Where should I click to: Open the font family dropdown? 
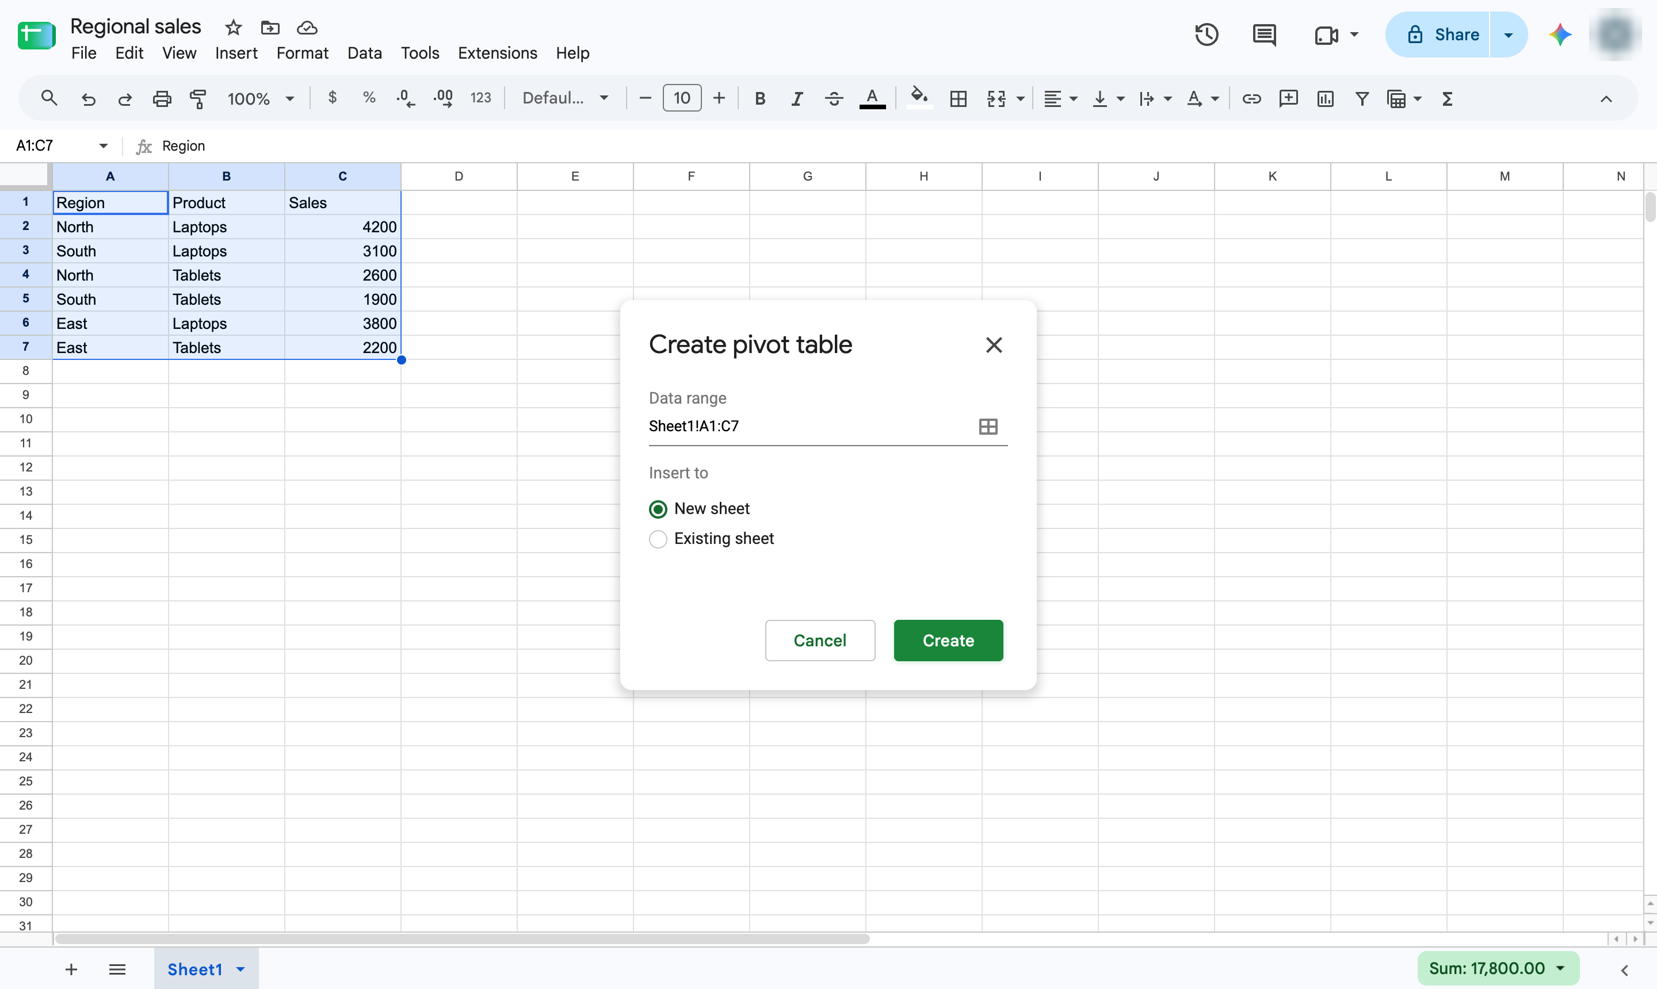click(x=565, y=98)
